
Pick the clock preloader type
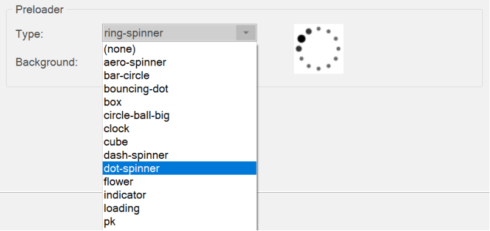pyautogui.click(x=179, y=129)
